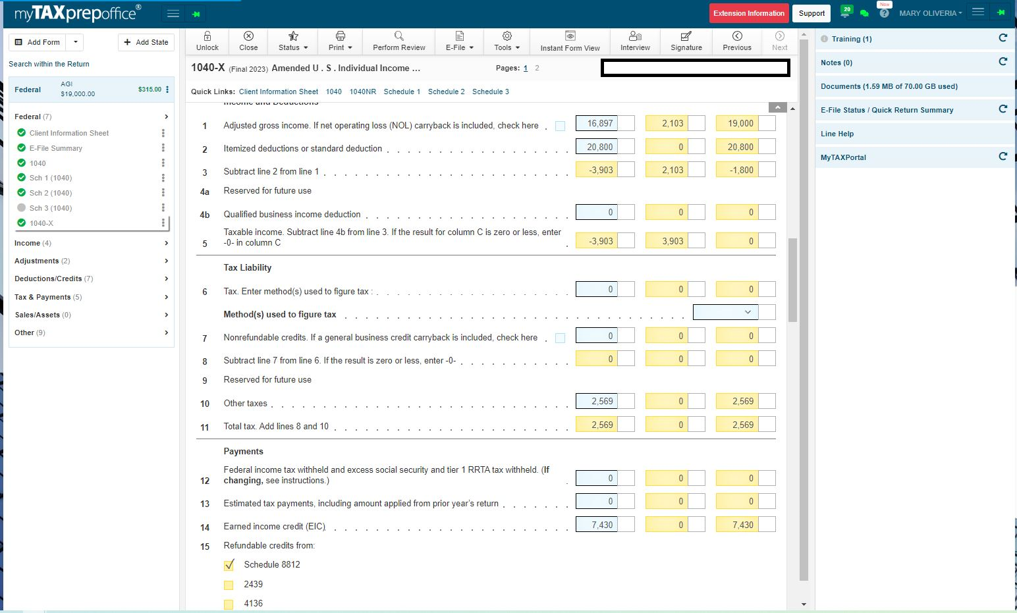Check the NOL carryback checkbox on line 1
Screen dimensions: 1017x613
tap(560, 126)
